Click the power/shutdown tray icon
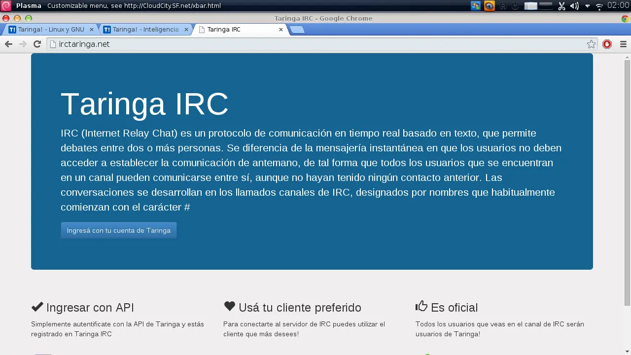The width and height of the screenshot is (631, 355). pos(515,6)
